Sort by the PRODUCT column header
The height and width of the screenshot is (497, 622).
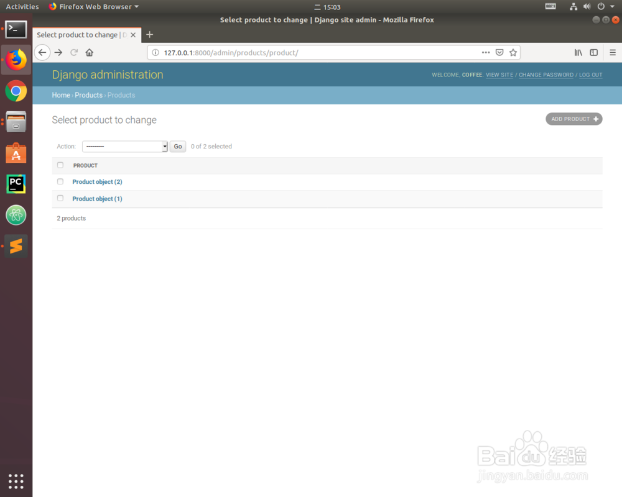coord(85,166)
